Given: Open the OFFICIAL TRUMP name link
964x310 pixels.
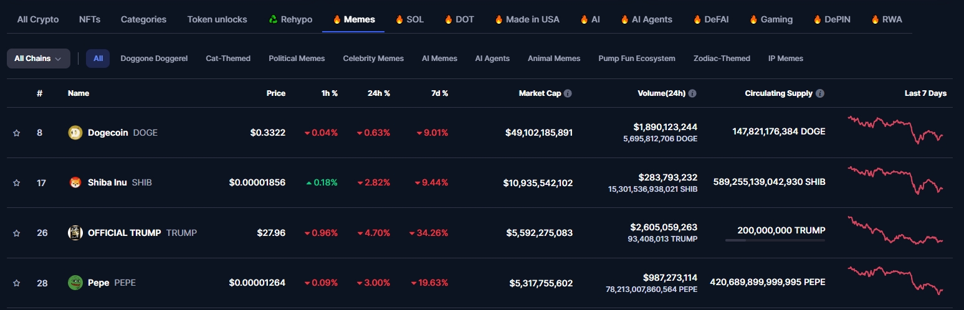Looking at the screenshot, I should [142, 233].
